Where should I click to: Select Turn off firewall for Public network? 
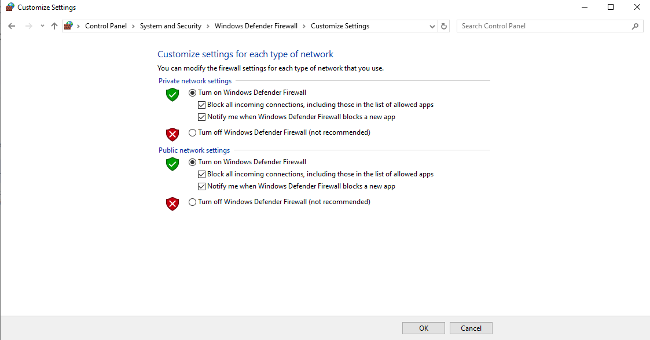tap(193, 202)
